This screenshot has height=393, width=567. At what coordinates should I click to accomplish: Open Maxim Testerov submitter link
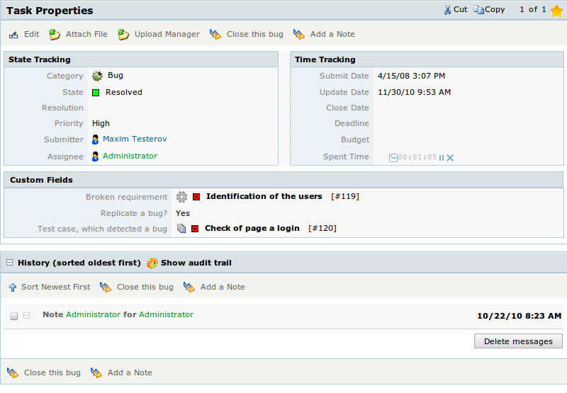135,139
